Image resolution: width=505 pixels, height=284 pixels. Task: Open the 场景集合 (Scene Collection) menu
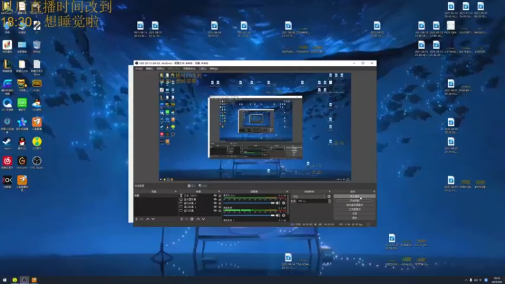[x=189, y=69]
